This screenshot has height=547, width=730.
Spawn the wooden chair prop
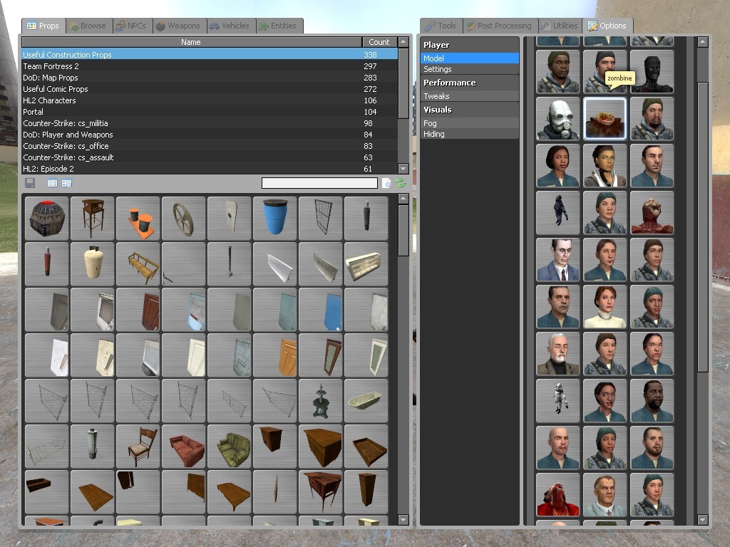click(x=138, y=446)
